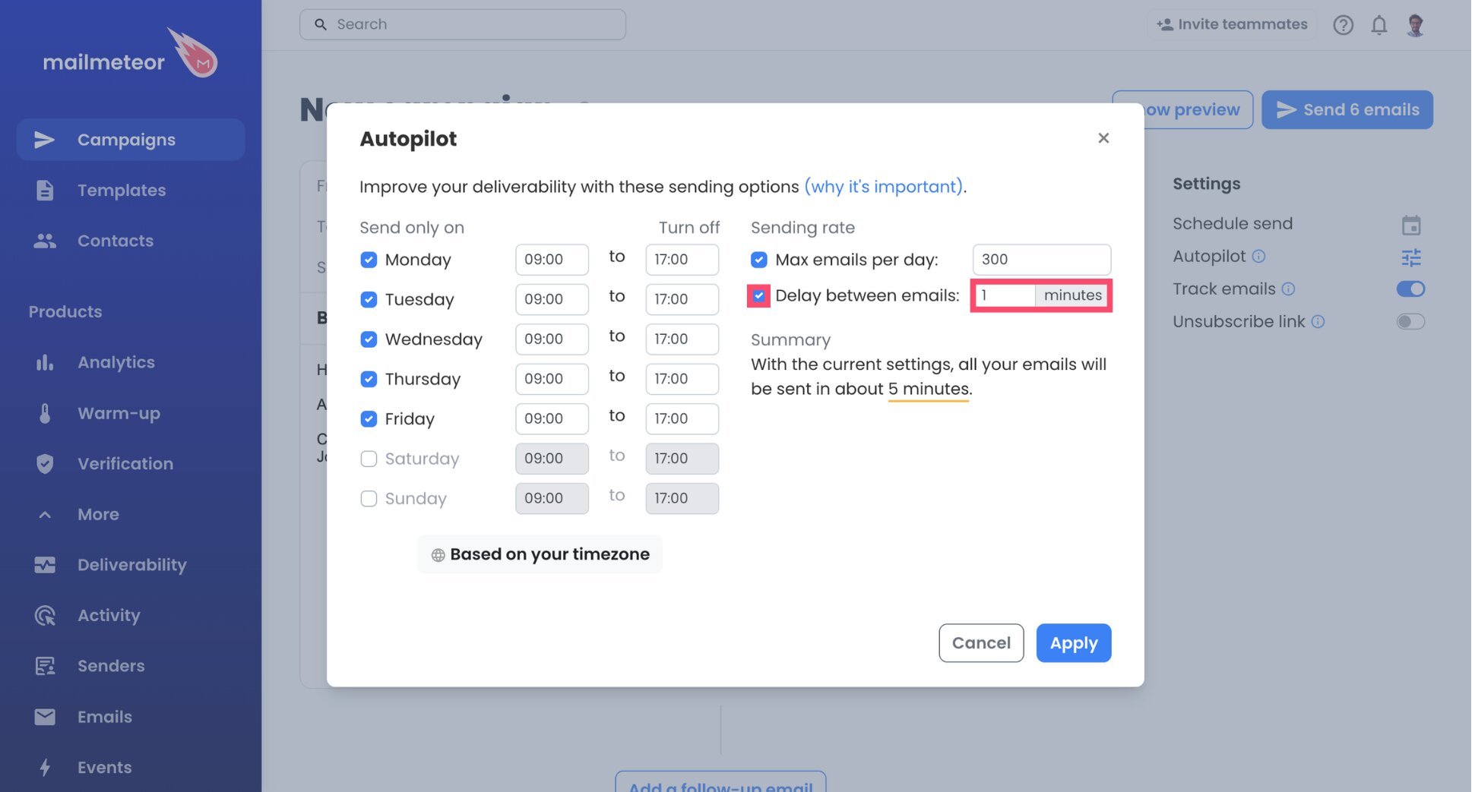This screenshot has height=792, width=1475.
Task: Focus the Search field
Action: pyautogui.click(x=463, y=24)
